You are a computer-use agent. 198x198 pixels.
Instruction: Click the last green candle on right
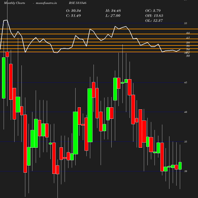(x=180, y=166)
